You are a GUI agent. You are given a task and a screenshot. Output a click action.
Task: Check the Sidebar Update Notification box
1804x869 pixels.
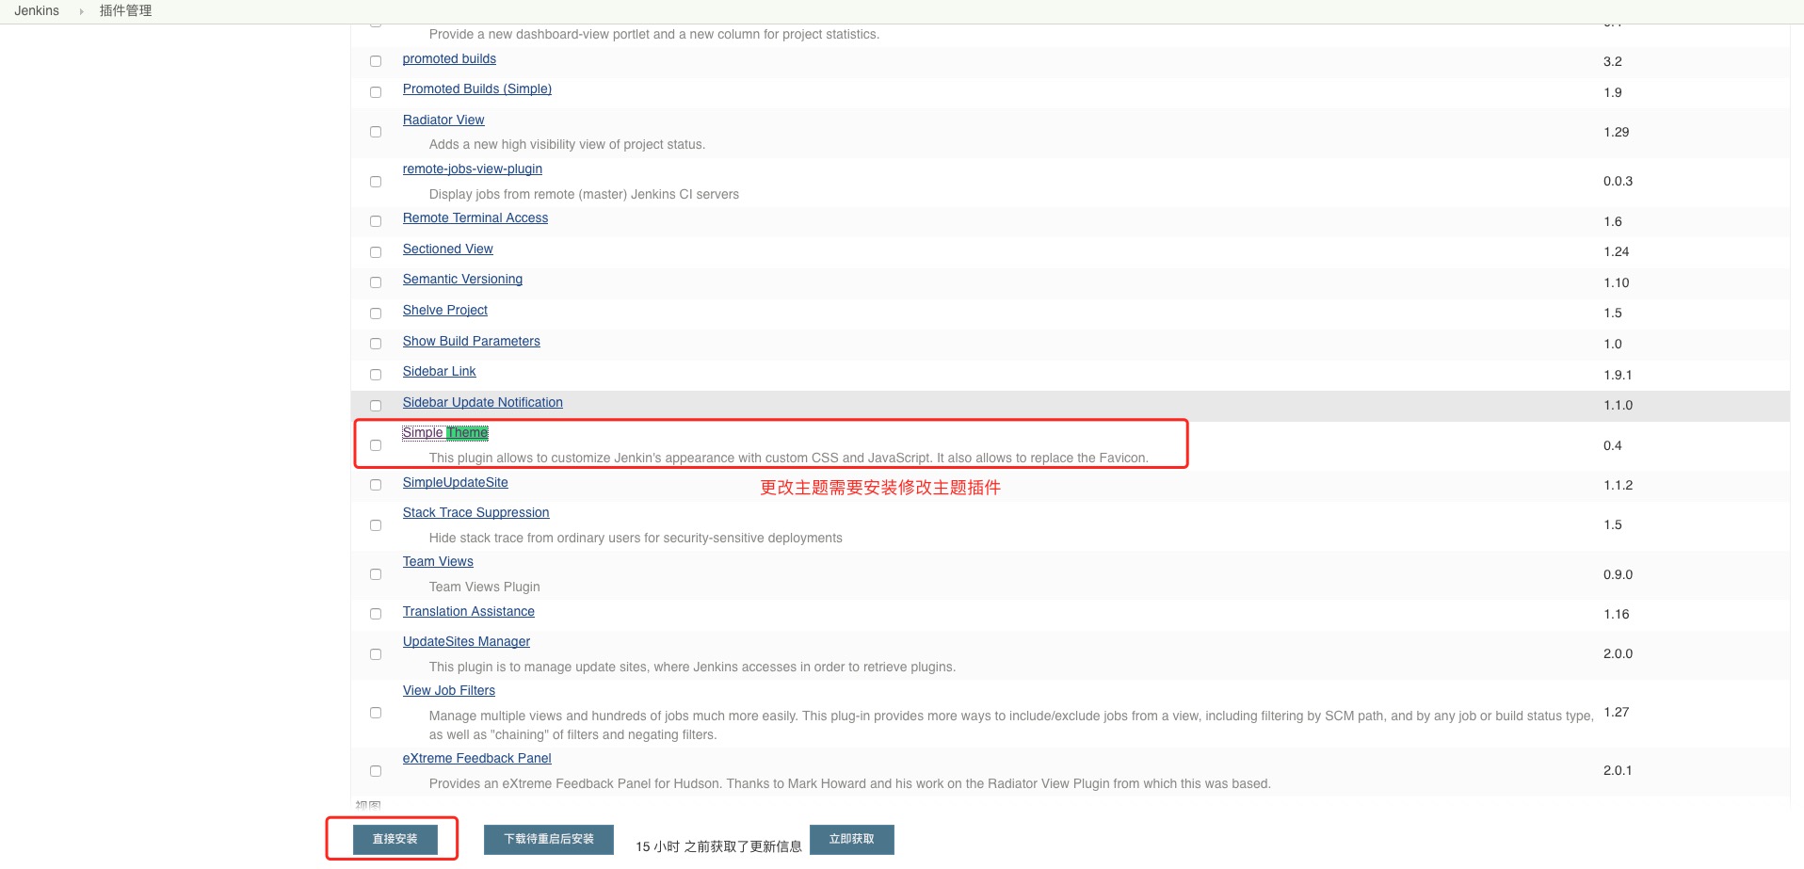376,406
